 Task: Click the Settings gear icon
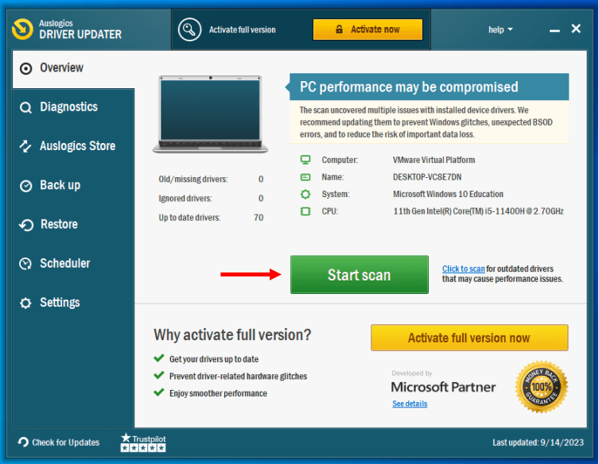click(26, 303)
